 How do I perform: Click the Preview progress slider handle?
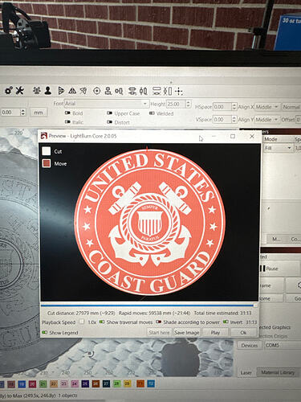(255, 306)
